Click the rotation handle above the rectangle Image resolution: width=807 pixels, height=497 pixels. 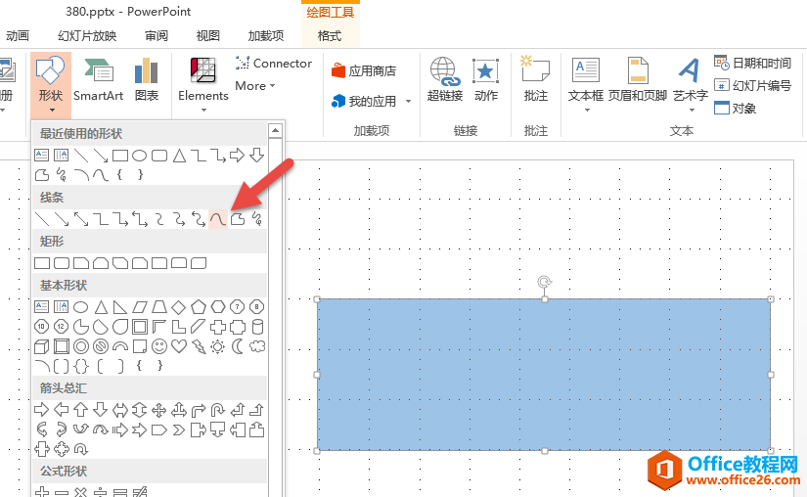pyautogui.click(x=545, y=282)
